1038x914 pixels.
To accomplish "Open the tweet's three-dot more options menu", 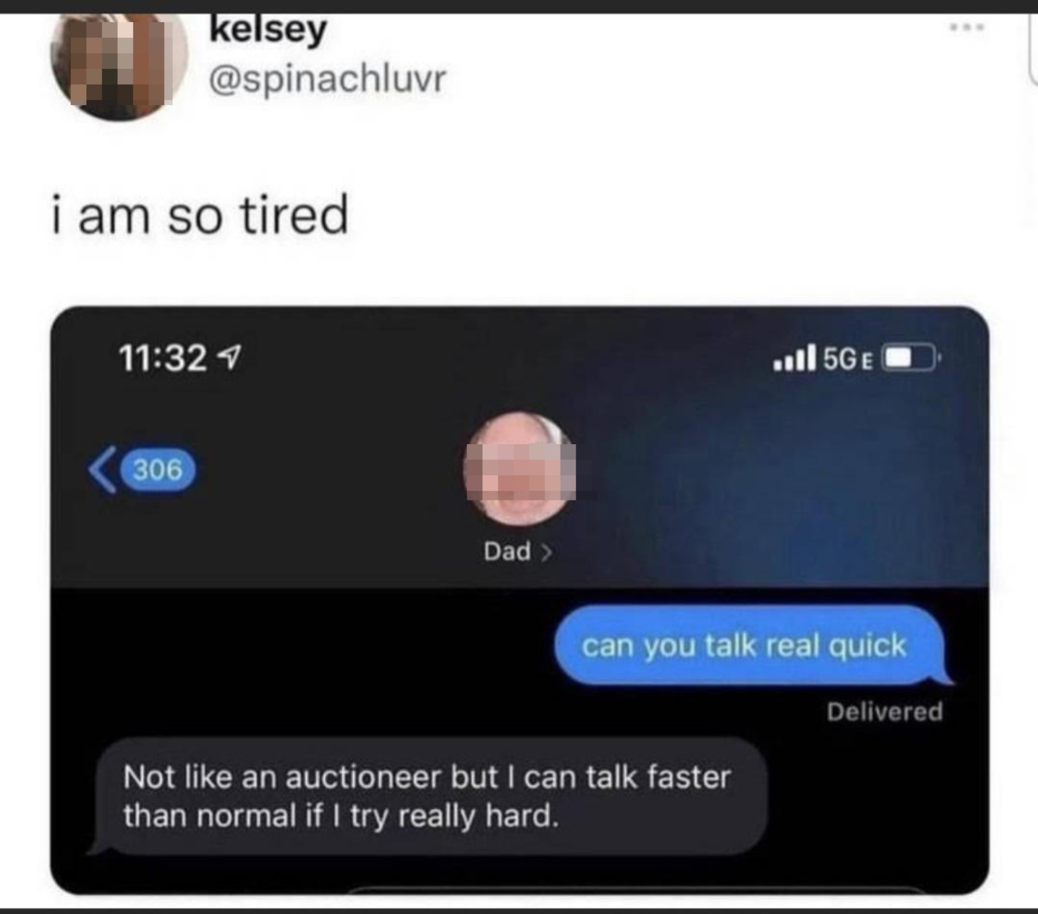I will [967, 27].
